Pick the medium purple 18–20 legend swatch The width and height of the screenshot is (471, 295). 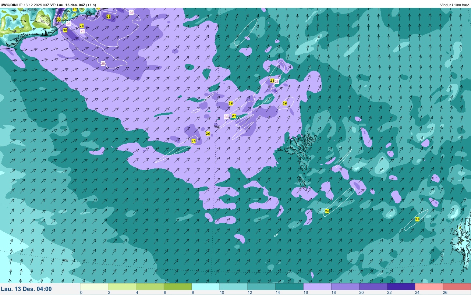pos(346,287)
